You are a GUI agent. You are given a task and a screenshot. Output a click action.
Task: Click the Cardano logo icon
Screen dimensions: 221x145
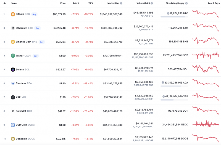tap(13, 83)
